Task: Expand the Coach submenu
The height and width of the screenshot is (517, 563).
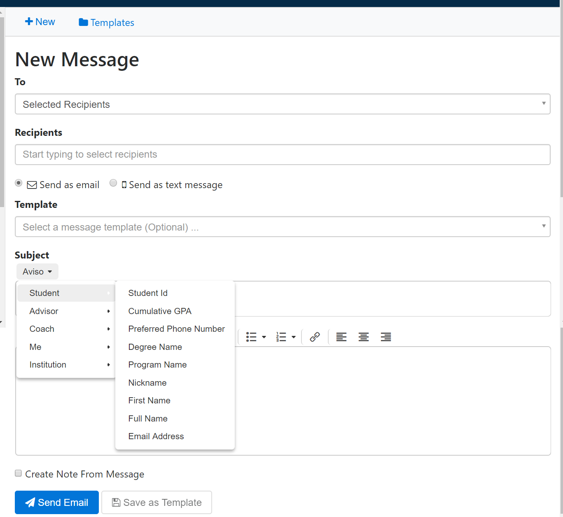Action: pos(66,329)
